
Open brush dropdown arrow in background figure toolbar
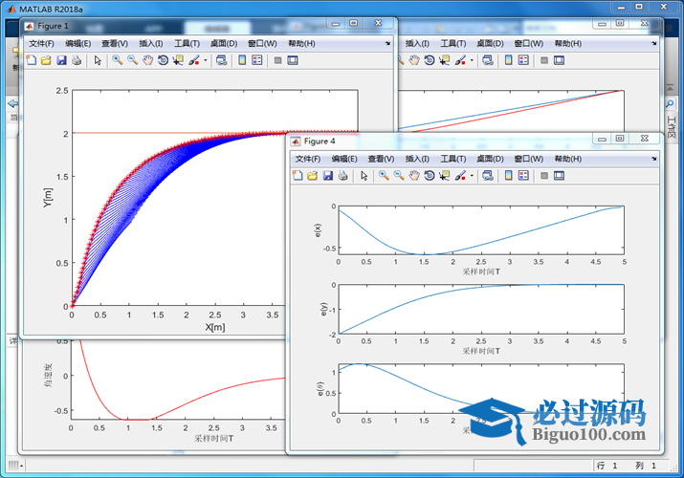pos(472,60)
